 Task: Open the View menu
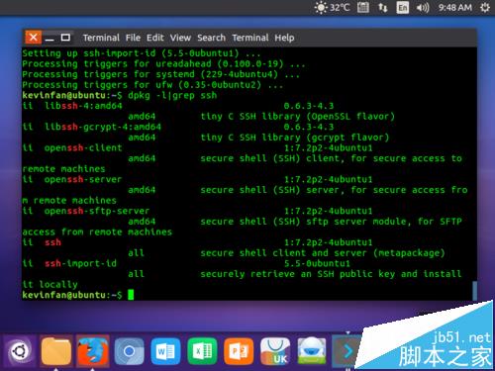[x=180, y=38]
